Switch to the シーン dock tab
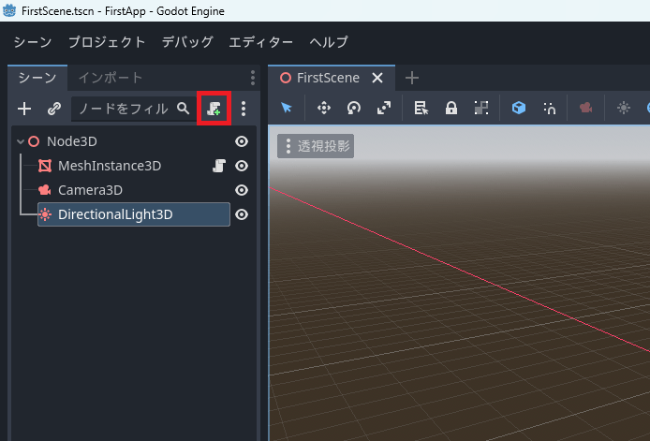 pos(37,78)
